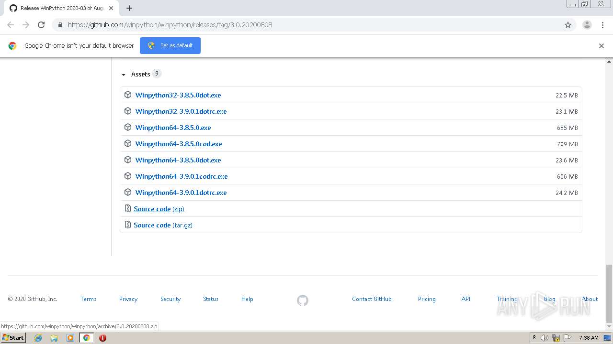Open the Privacy footer link
The image size is (613, 344).
[128, 299]
